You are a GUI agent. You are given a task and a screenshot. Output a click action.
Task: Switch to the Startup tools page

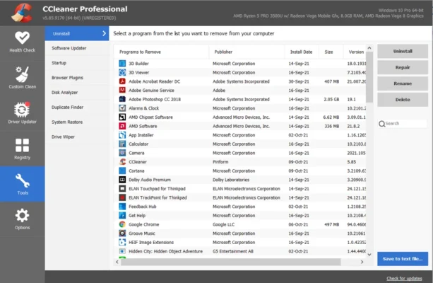click(61, 62)
